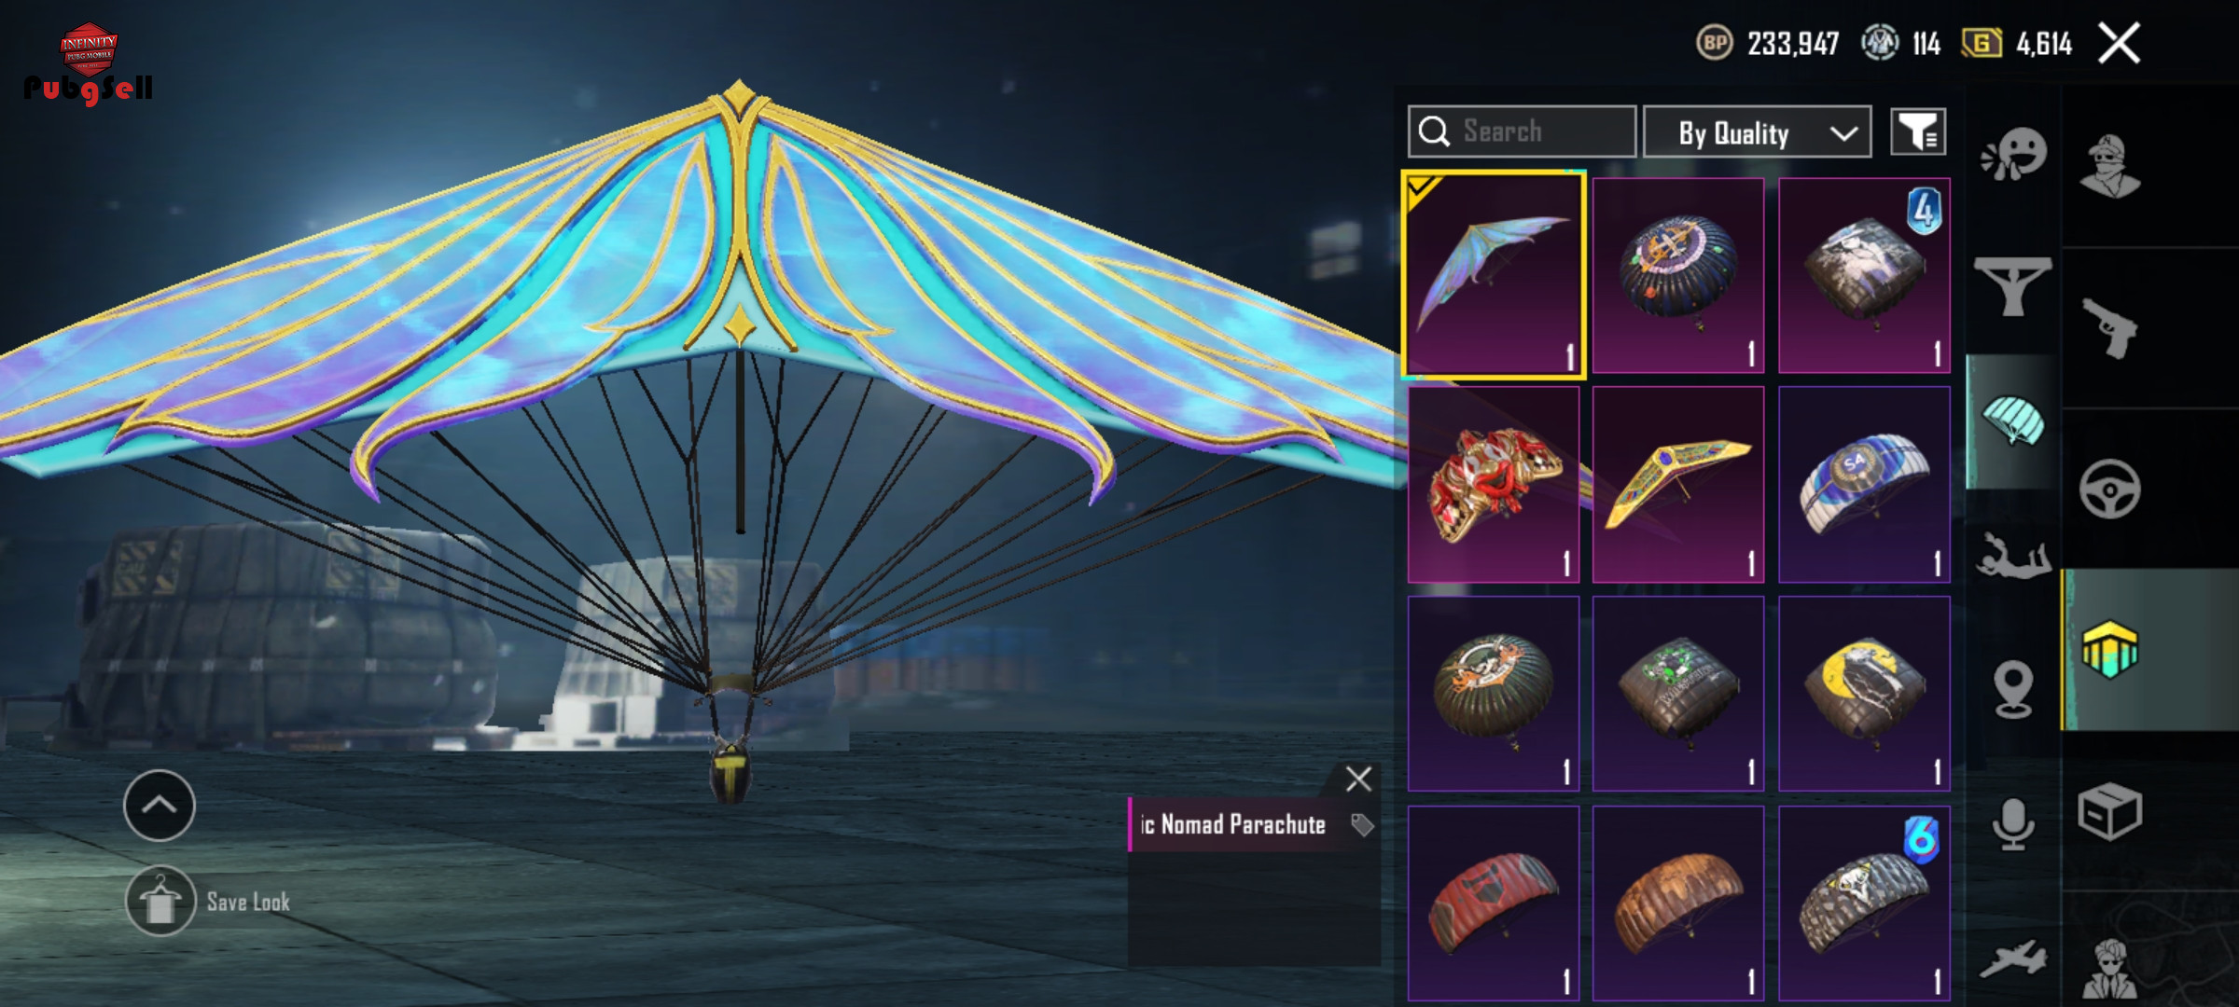Collapse panel with the up chevron button
This screenshot has width=2239, height=1007.
(x=160, y=806)
